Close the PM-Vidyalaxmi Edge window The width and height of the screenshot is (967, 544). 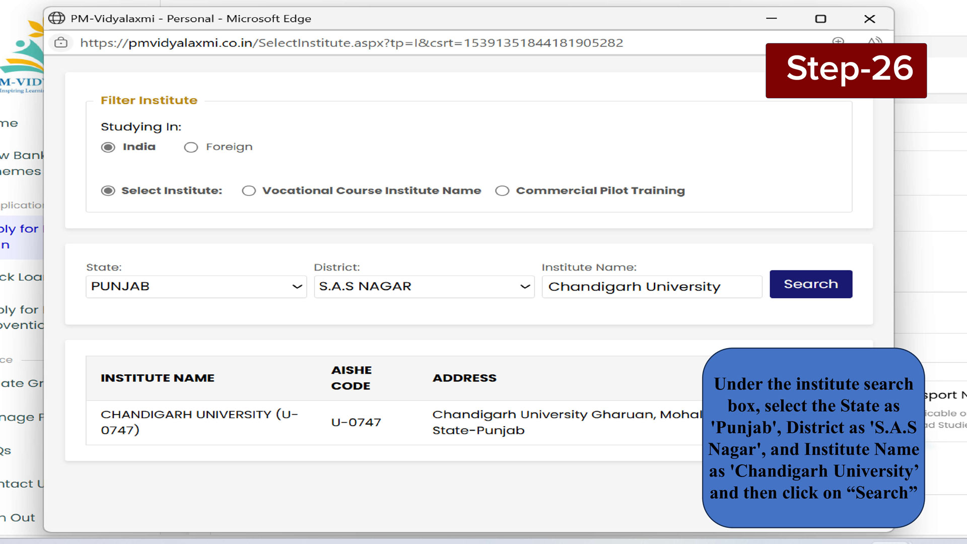point(869,19)
